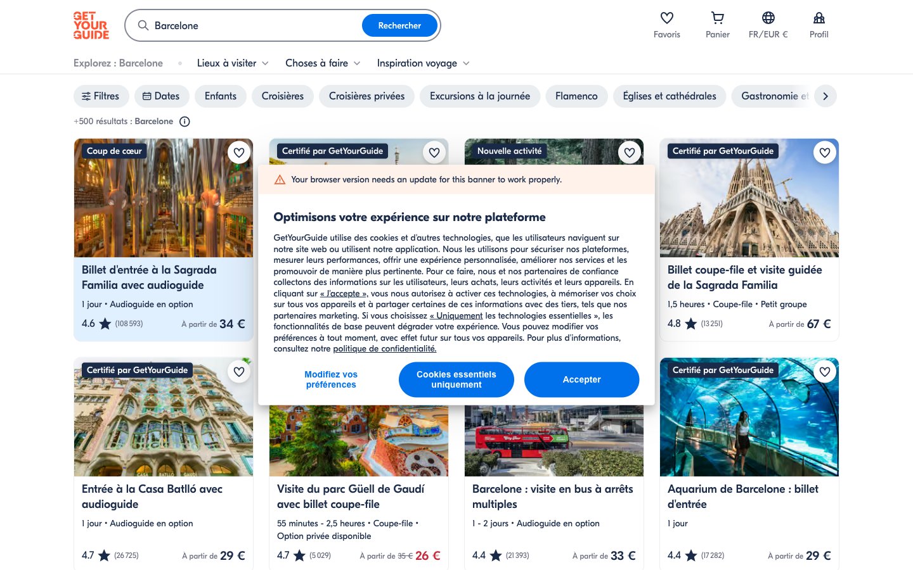
Task: Expand the Lieux à visiter dropdown
Action: 233,63
